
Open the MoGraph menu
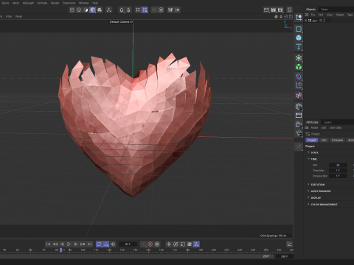tap(28, 3)
